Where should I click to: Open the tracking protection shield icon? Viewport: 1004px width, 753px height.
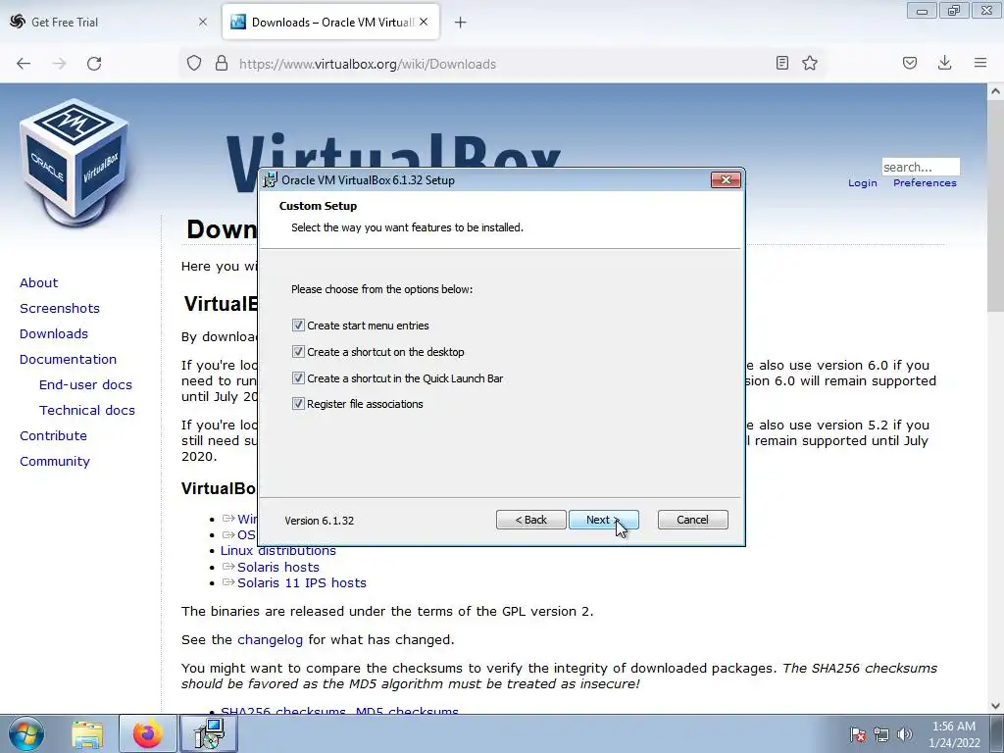pyautogui.click(x=194, y=64)
